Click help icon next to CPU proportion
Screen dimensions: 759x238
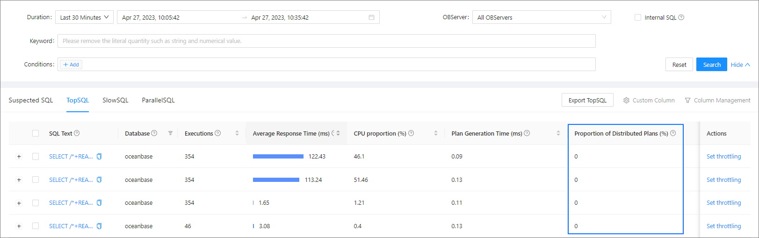411,133
